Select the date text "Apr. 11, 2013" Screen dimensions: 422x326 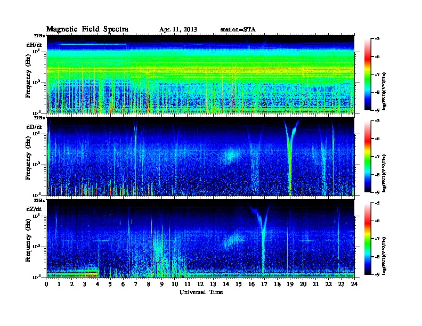click(x=178, y=30)
